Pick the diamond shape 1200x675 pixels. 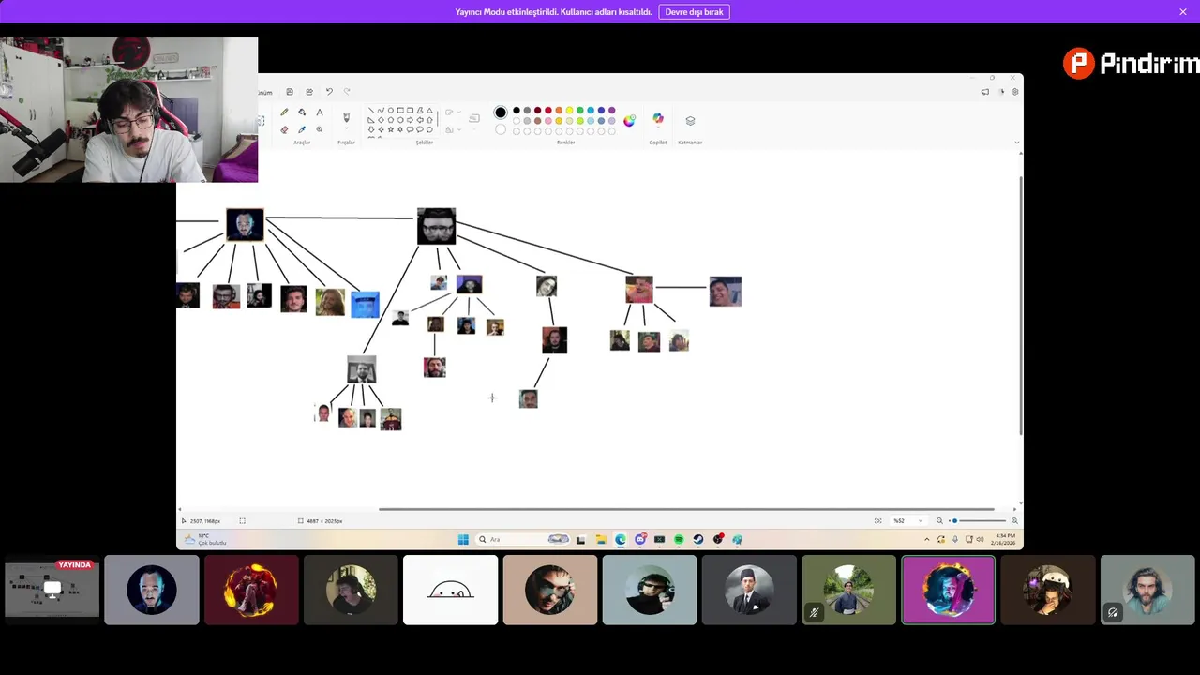click(381, 120)
